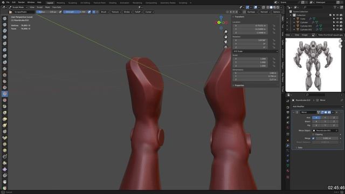Screen dimensions: 345x194
Task: Switch to the Sculpting workspace tab
Action: pos(72,3)
